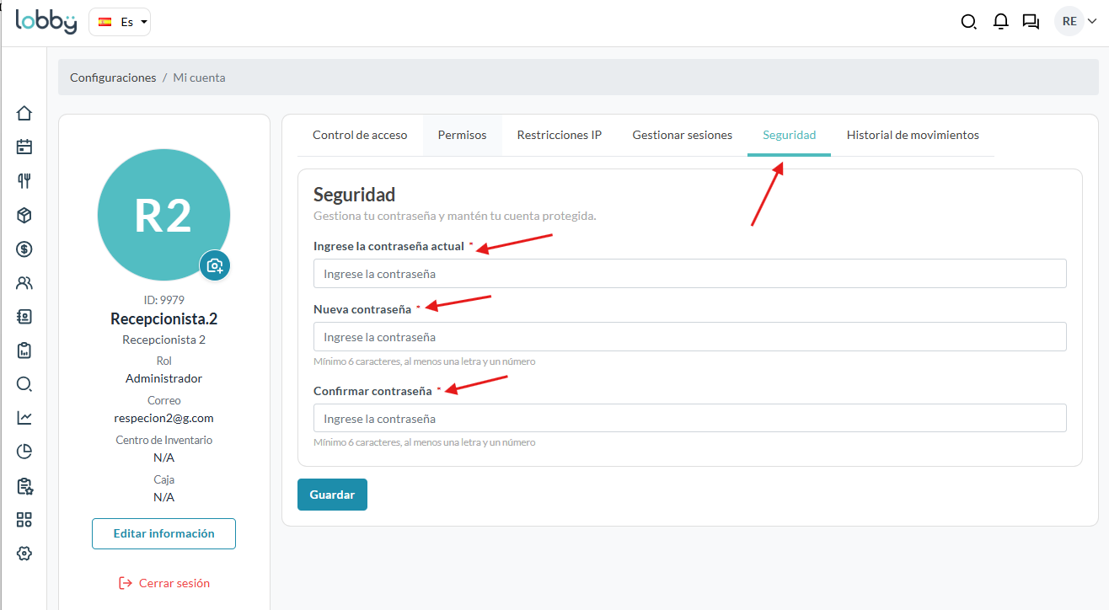This screenshot has height=610, width=1109.
Task: Focus the Nueva contraseña input field
Action: tap(689, 337)
